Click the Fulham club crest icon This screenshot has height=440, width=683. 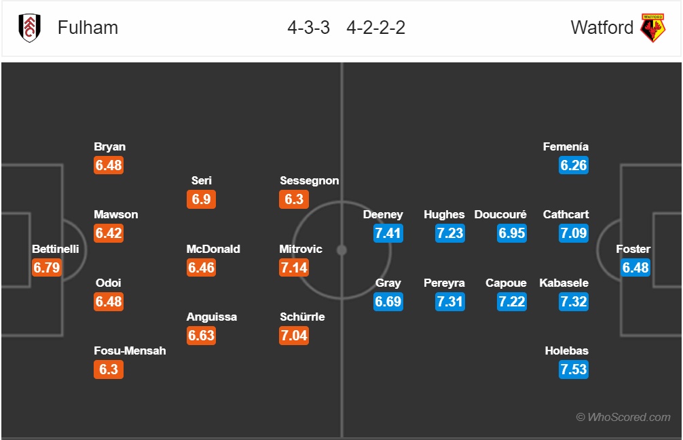point(30,28)
